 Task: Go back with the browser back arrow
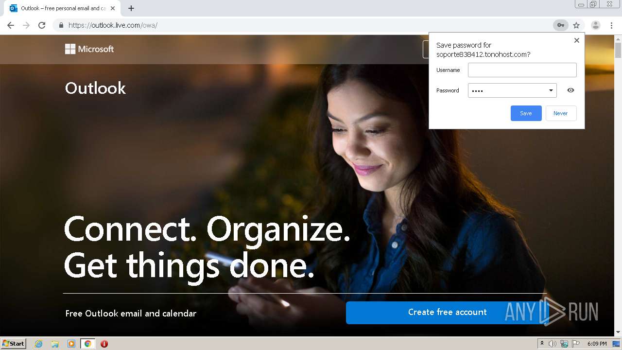point(11,25)
